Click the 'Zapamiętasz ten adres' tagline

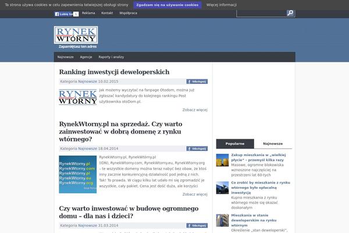[x=78, y=47]
